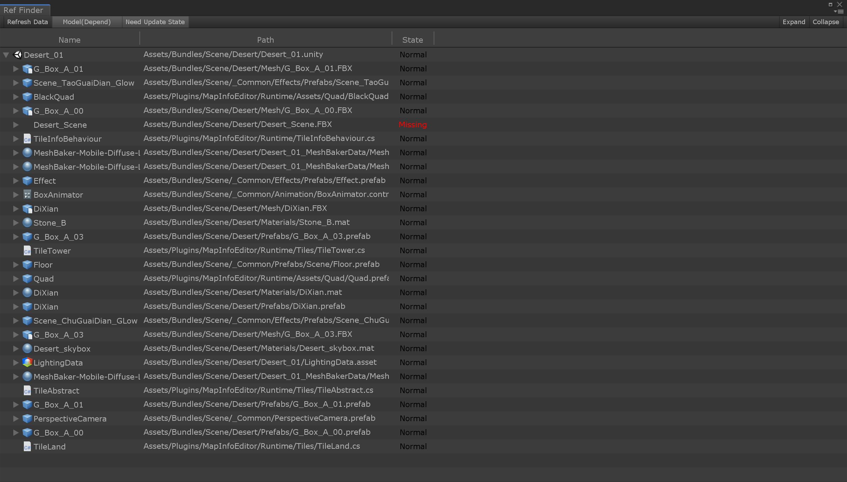Click the C# script icon for TileAbstract
Image resolution: width=847 pixels, height=482 pixels.
(27, 391)
